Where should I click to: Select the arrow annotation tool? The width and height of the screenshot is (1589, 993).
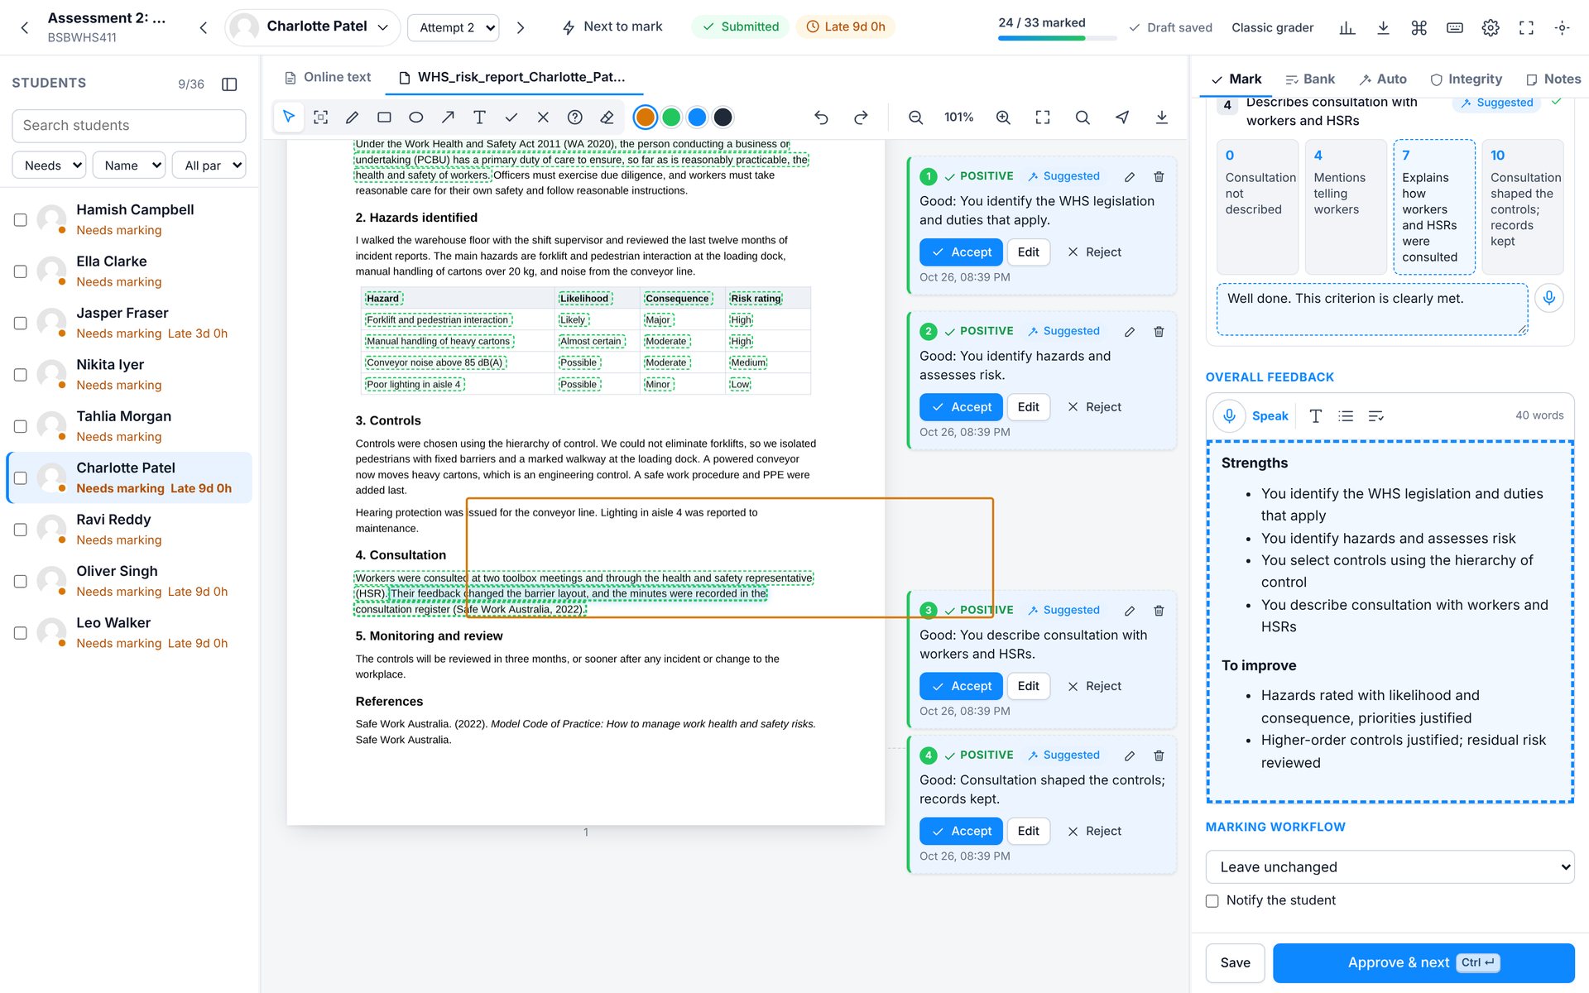[x=448, y=118]
